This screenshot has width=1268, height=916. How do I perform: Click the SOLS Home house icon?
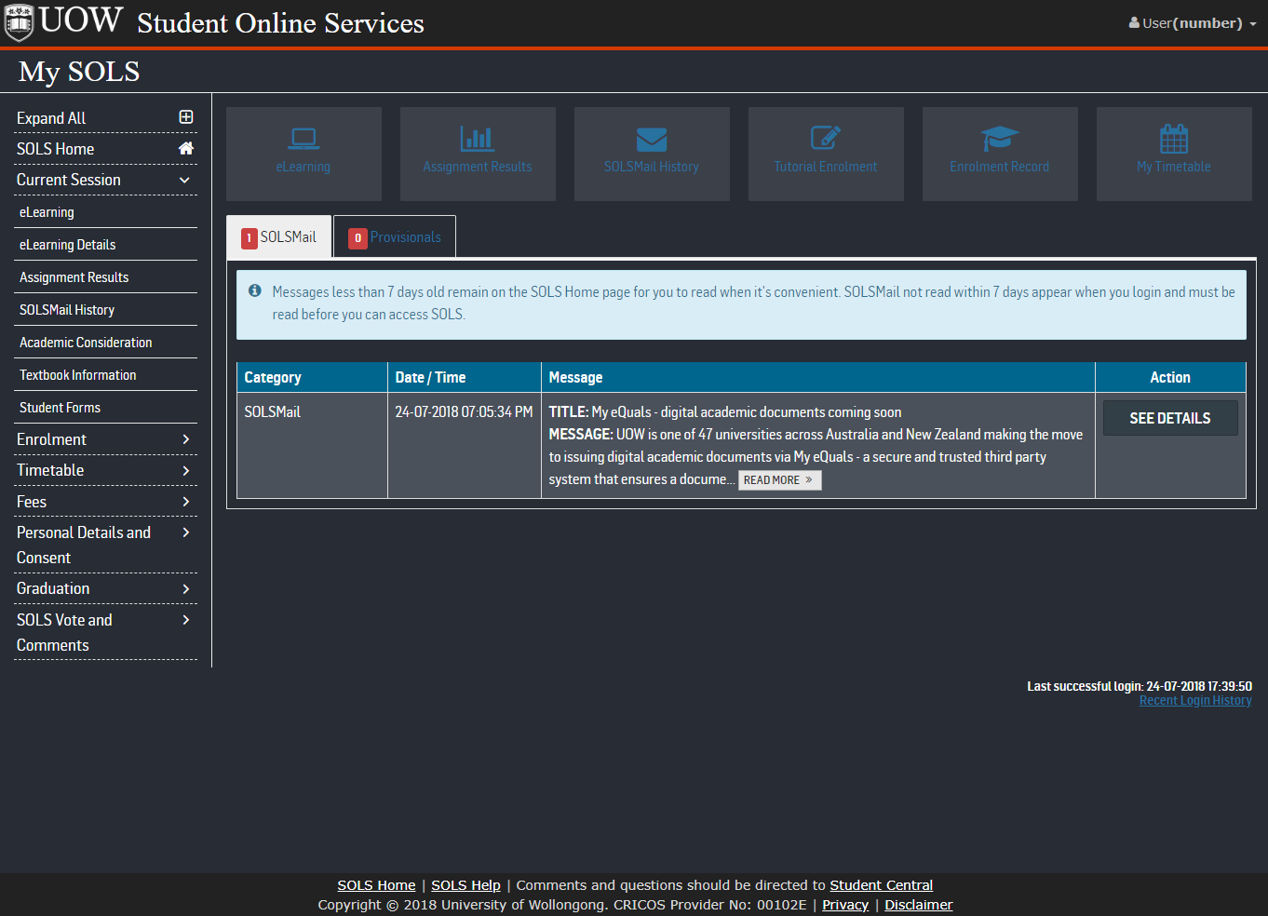(185, 148)
